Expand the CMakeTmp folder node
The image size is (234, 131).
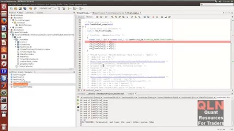(16, 44)
